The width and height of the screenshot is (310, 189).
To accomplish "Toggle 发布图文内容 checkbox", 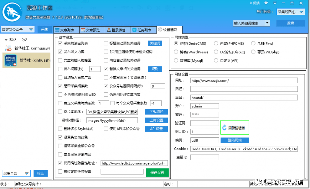I will (x=60, y=52).
